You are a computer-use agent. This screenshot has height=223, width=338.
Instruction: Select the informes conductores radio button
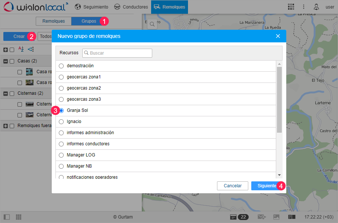(x=61, y=144)
